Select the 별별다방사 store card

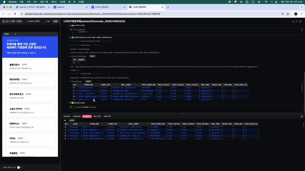pyautogui.click(x=30, y=66)
